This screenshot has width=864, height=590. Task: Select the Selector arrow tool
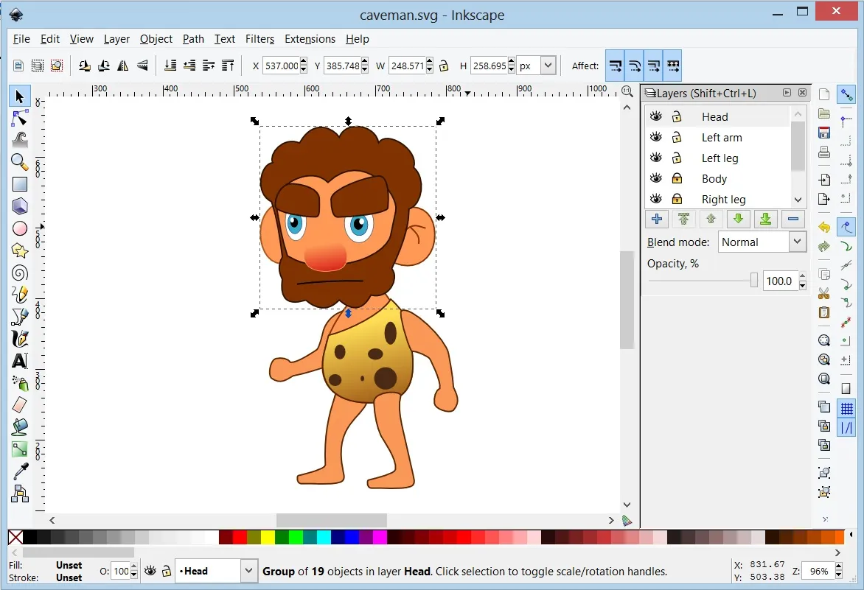20,96
